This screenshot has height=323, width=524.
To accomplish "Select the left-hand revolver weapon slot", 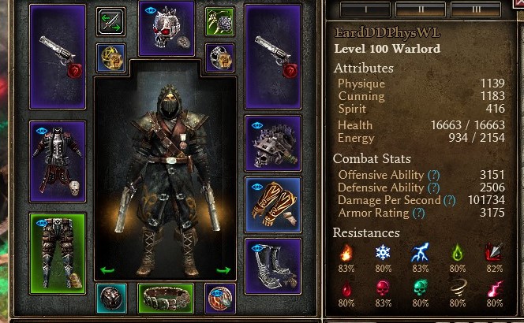I will click(58, 57).
